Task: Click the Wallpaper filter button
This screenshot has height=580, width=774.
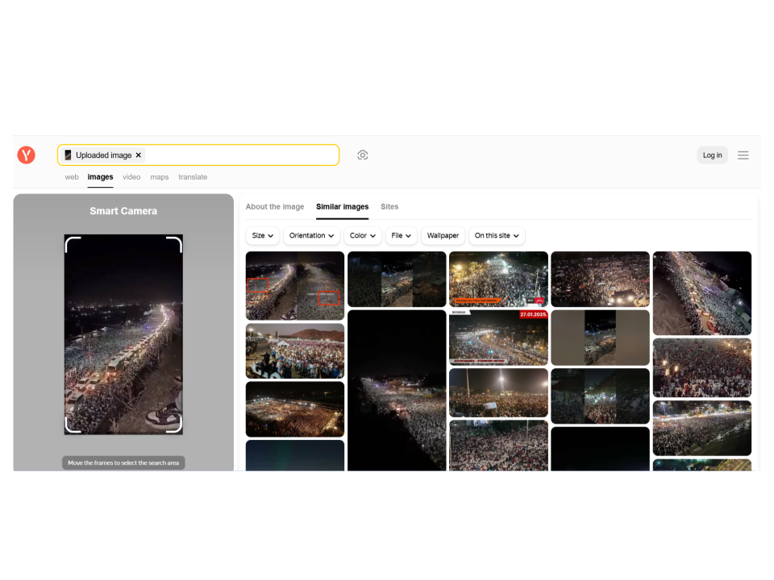Action: 443,236
